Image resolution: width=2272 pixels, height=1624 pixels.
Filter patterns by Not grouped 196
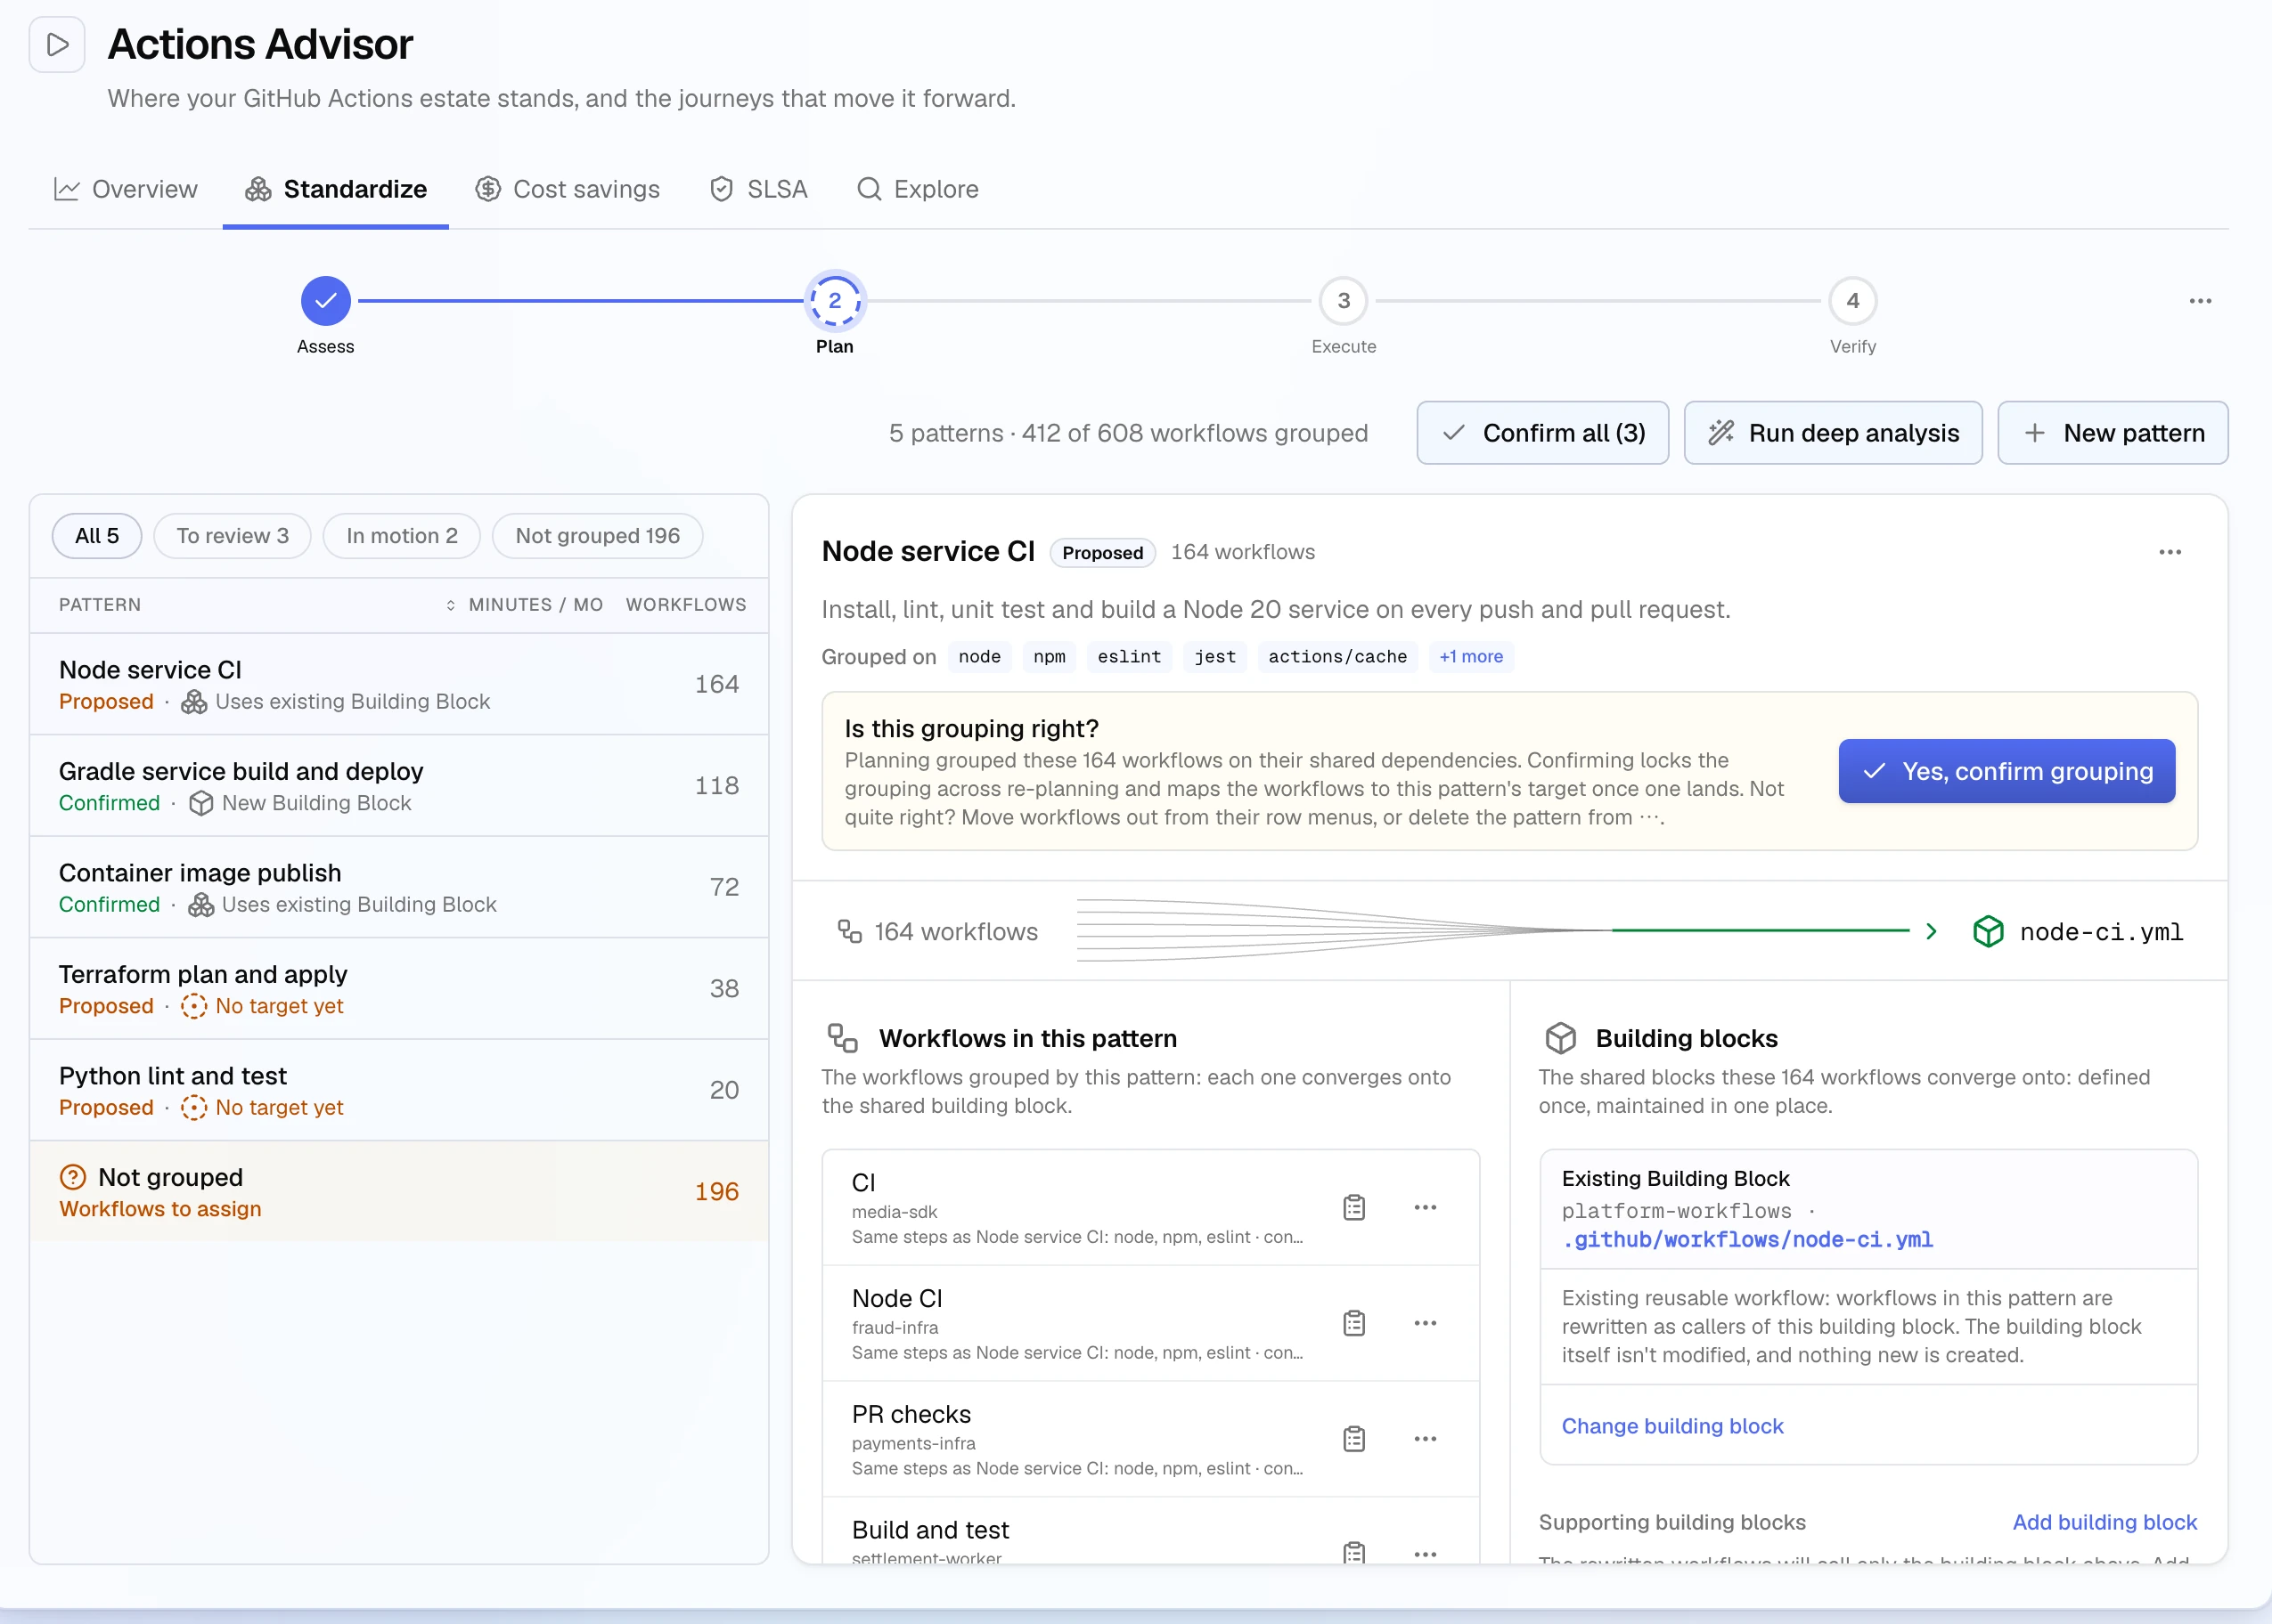click(x=597, y=536)
